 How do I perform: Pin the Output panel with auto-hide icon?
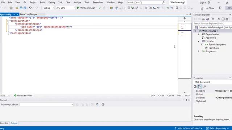tap(186, 100)
